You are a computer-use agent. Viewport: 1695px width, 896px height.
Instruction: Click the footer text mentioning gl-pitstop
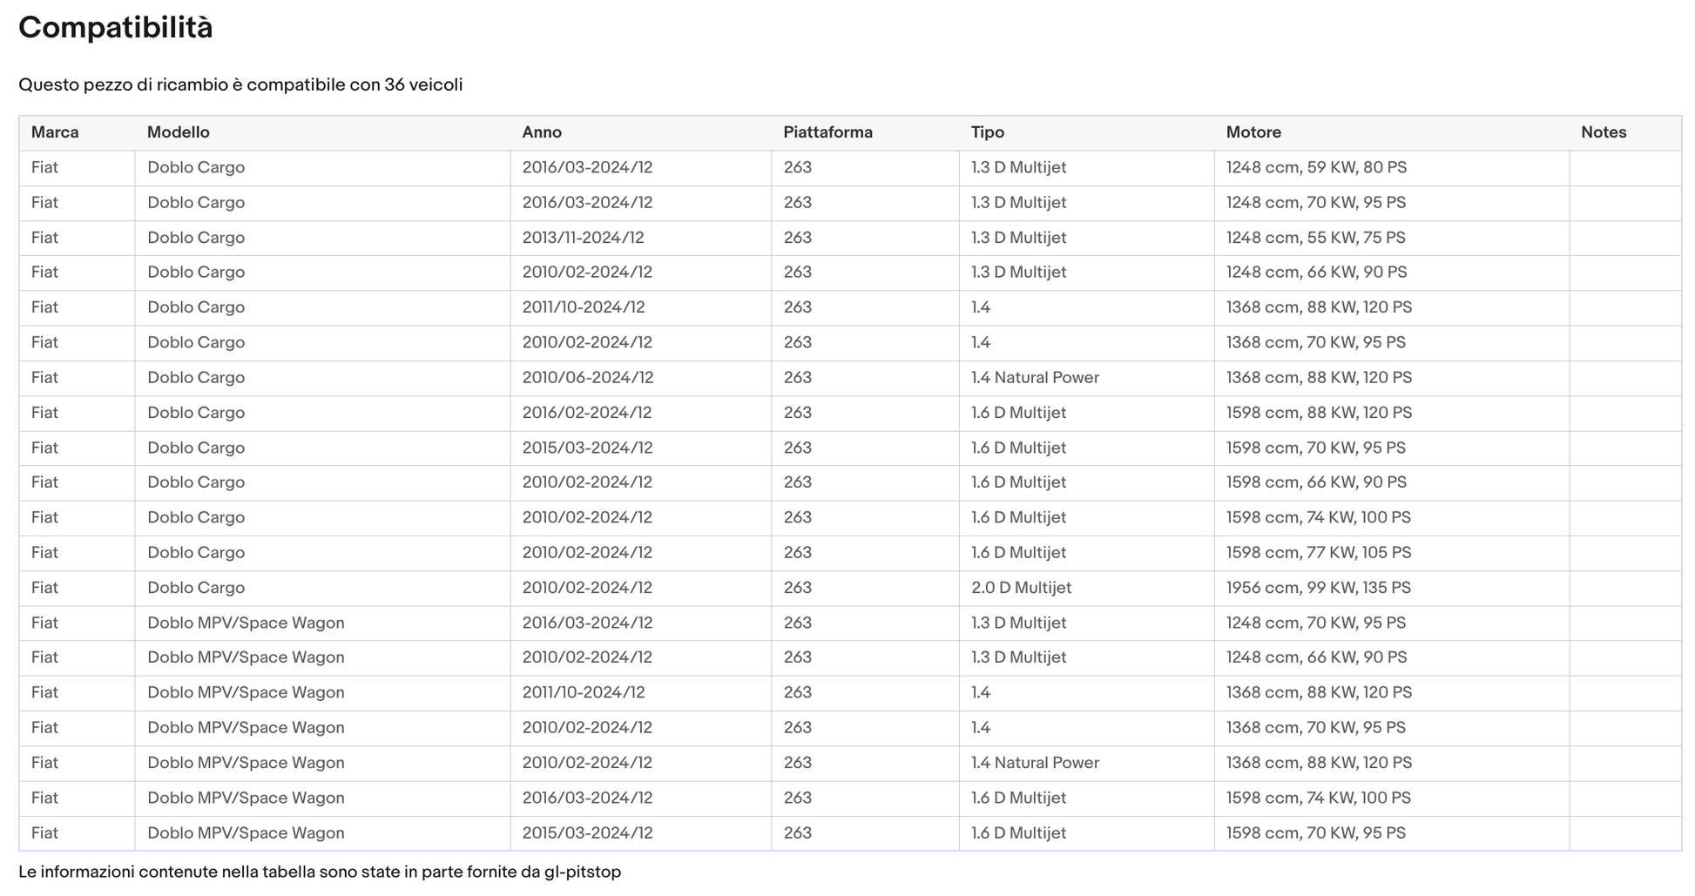[320, 872]
